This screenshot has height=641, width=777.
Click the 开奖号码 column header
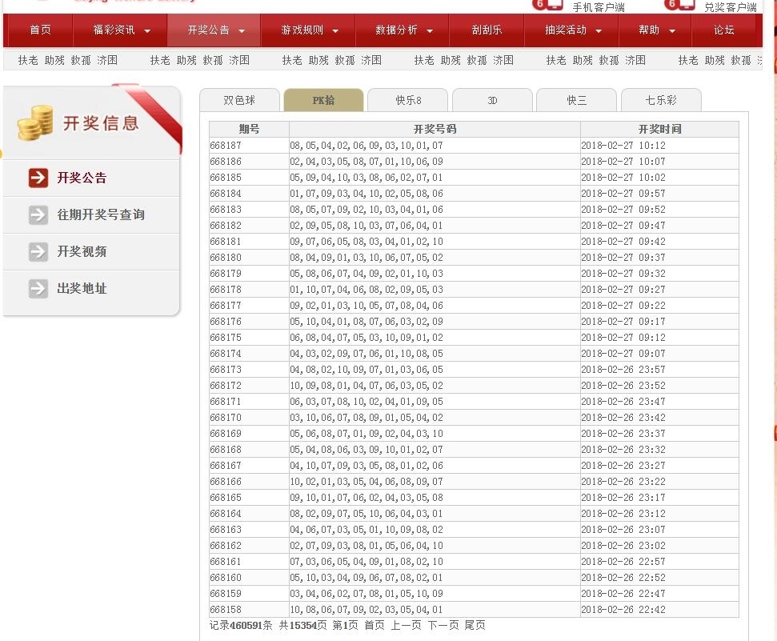tap(435, 129)
